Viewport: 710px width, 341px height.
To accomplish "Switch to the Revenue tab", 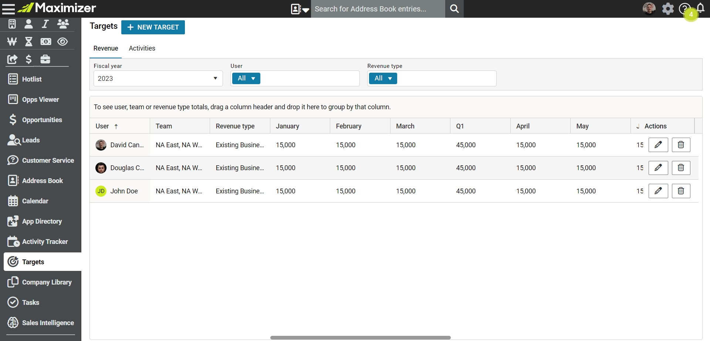I will click(x=106, y=48).
